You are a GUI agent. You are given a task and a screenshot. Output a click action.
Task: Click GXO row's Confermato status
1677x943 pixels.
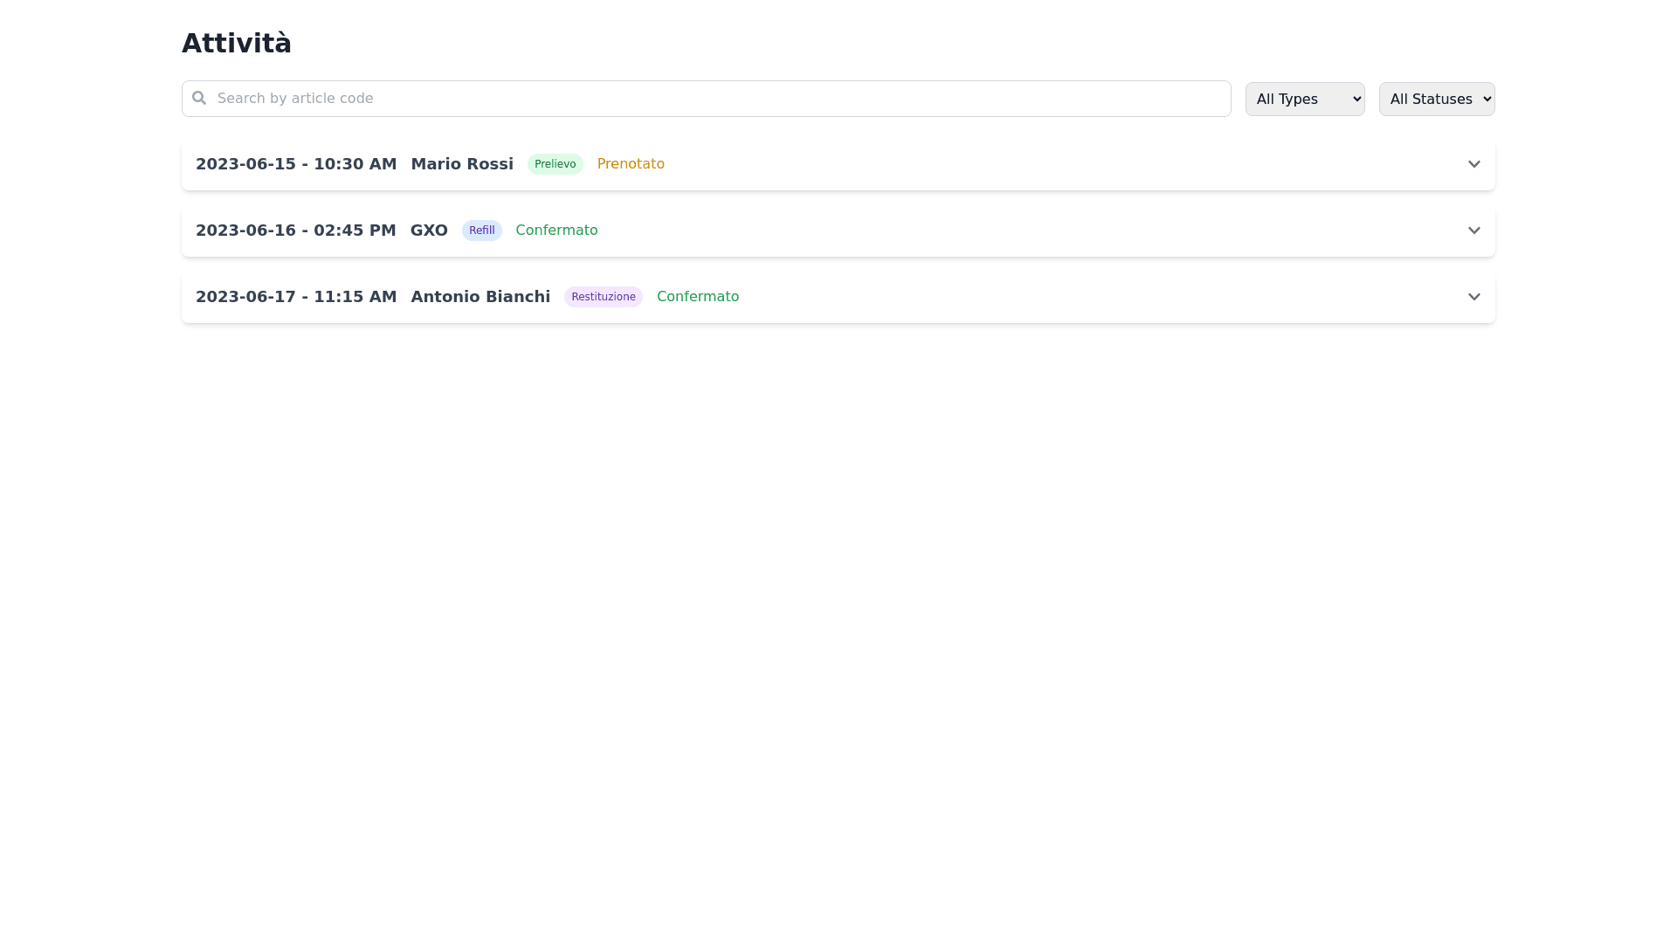coord(556,231)
